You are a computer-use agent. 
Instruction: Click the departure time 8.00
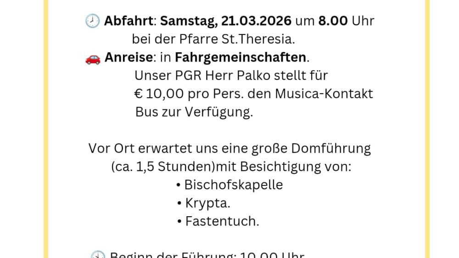(x=332, y=21)
